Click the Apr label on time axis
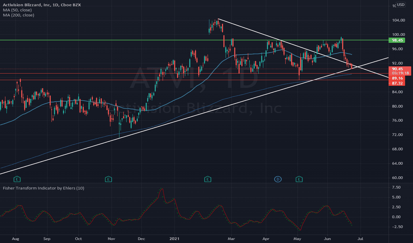 (266, 239)
